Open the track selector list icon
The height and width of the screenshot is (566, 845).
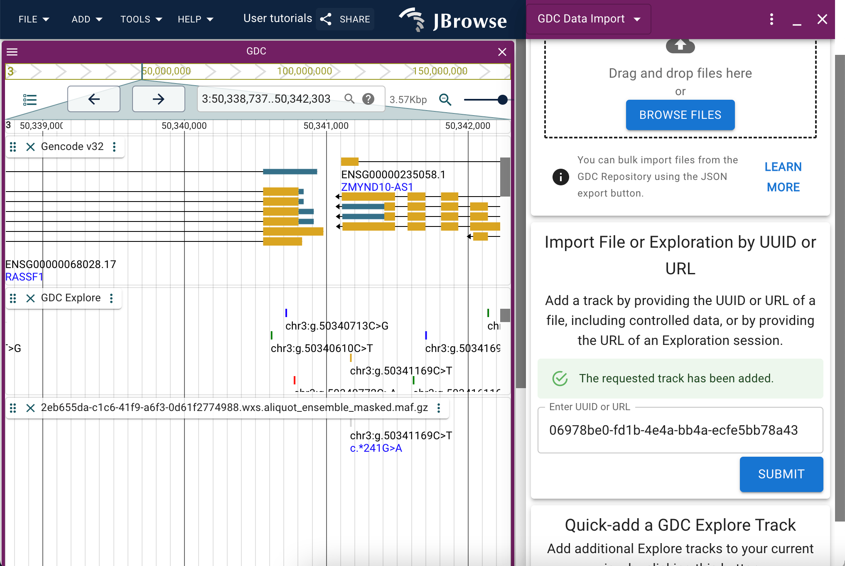point(30,100)
